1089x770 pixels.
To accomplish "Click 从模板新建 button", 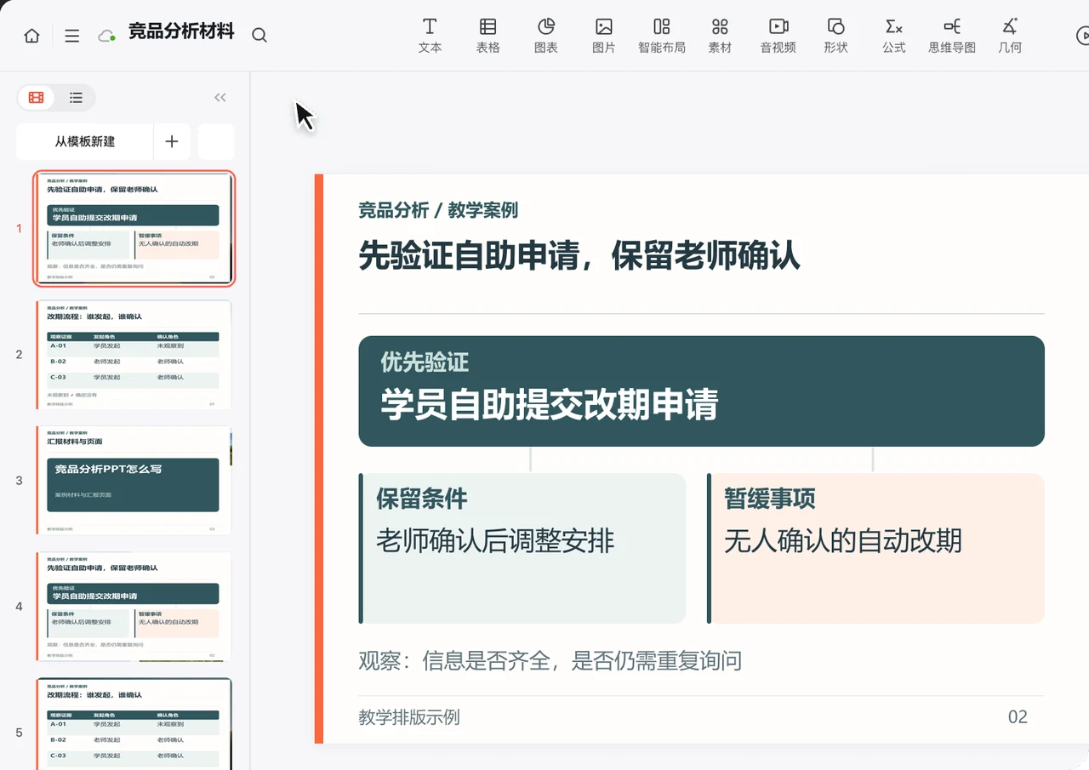I will click(84, 141).
